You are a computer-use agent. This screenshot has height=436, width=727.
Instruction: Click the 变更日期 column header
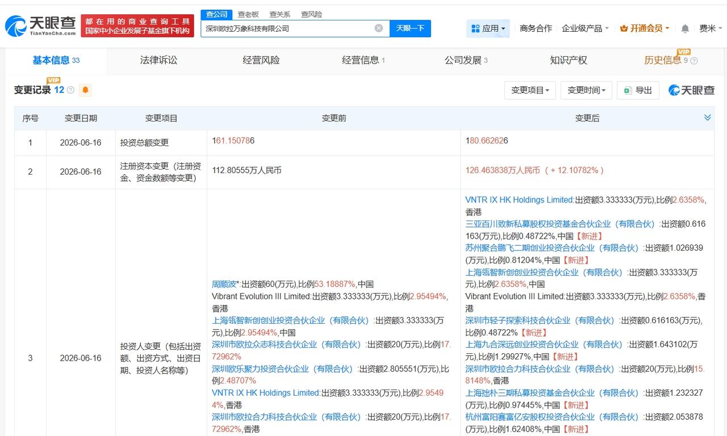[x=81, y=118]
